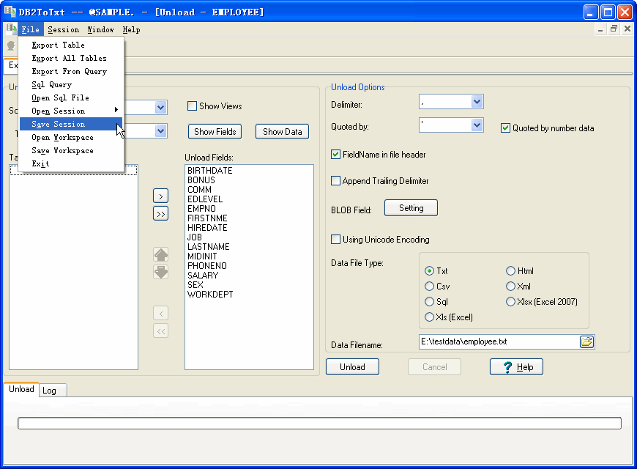Image resolution: width=637 pixels, height=469 pixels.
Task: Click the single move-right arrow button
Action: pos(161,196)
